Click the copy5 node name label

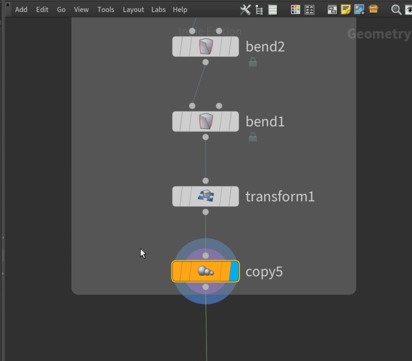tap(264, 272)
